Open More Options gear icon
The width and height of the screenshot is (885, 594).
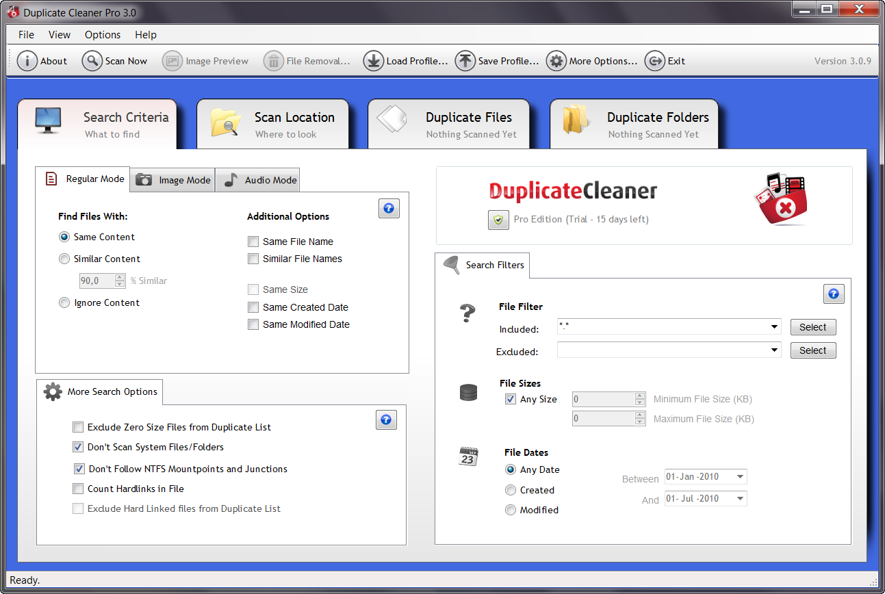click(x=556, y=61)
